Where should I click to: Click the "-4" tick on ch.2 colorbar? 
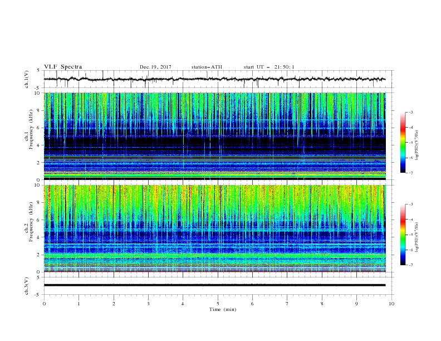click(x=411, y=220)
